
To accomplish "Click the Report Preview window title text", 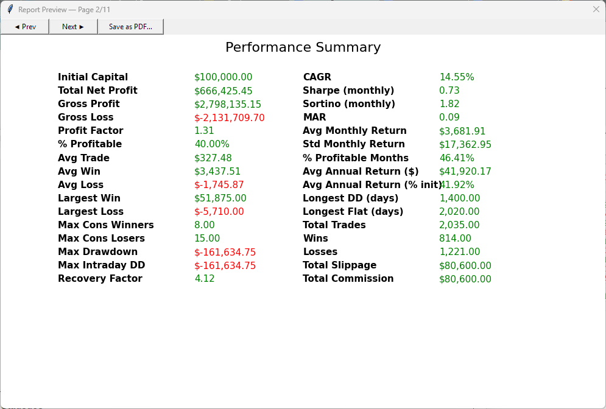I will click(64, 10).
